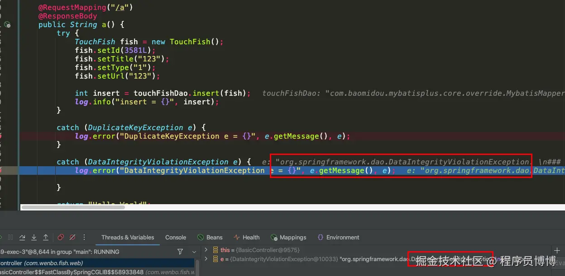The width and height of the screenshot is (565, 276).
Task: Open the View Breakpoints dialog
Action: 61,237
